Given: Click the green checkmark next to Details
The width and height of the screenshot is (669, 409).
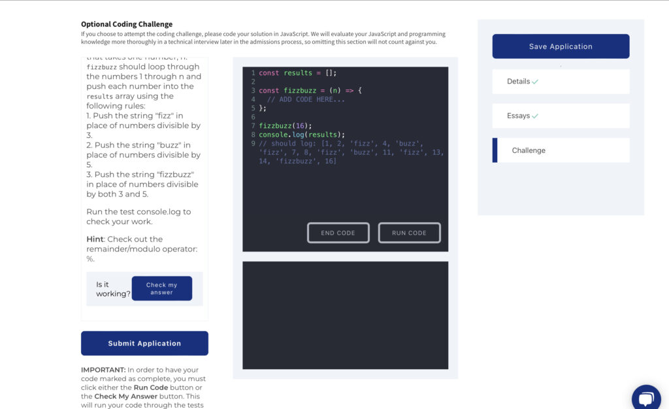Looking at the screenshot, I should click(535, 82).
